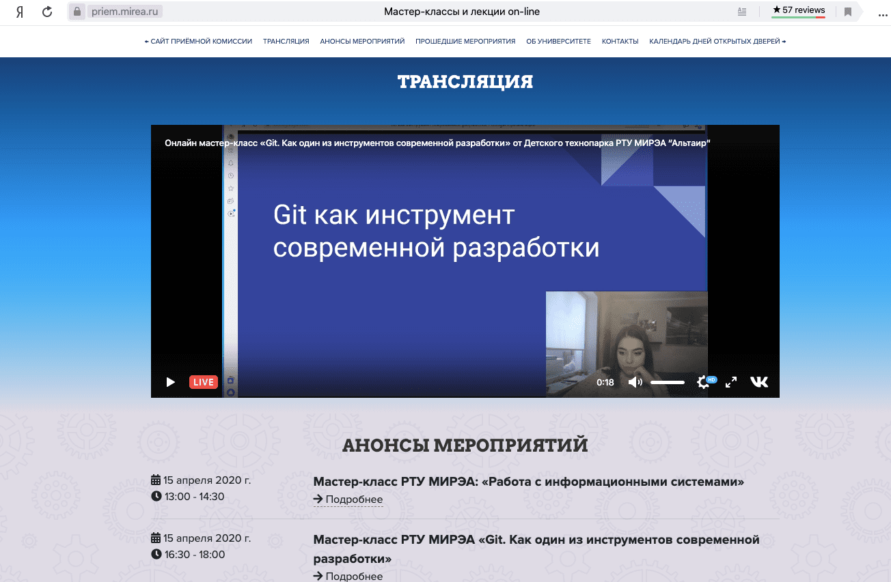Viewport: 891px width, 582px height.
Task: Open video quality settings gear icon
Action: [703, 382]
